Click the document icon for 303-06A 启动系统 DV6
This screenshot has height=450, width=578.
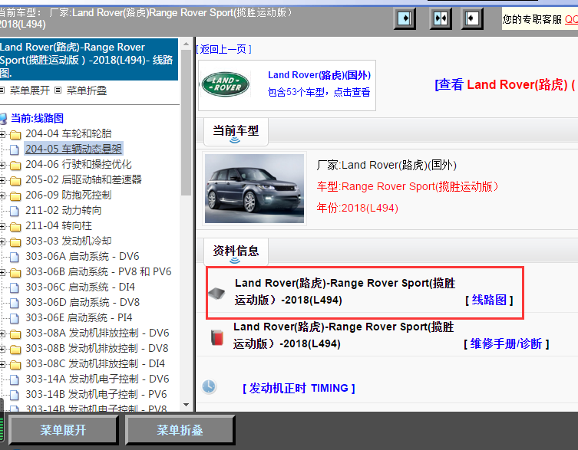click(15, 257)
